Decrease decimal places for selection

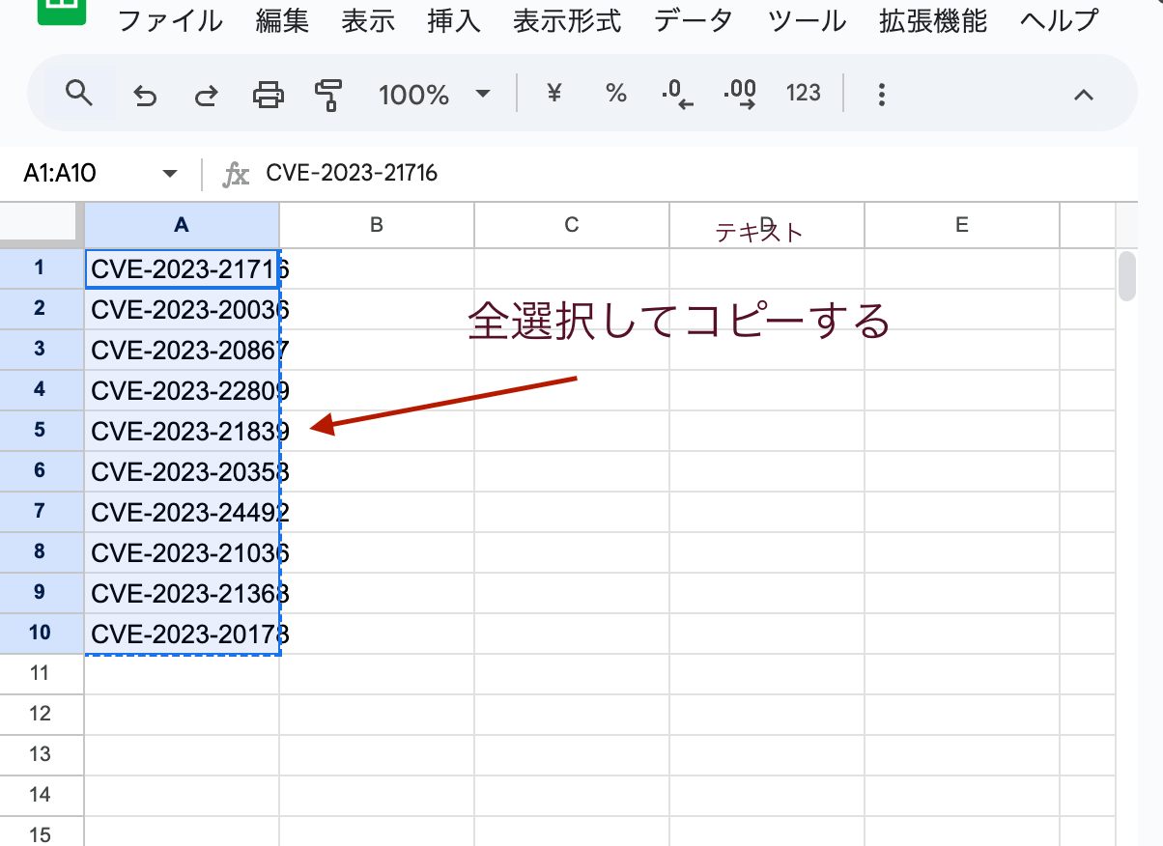(677, 94)
